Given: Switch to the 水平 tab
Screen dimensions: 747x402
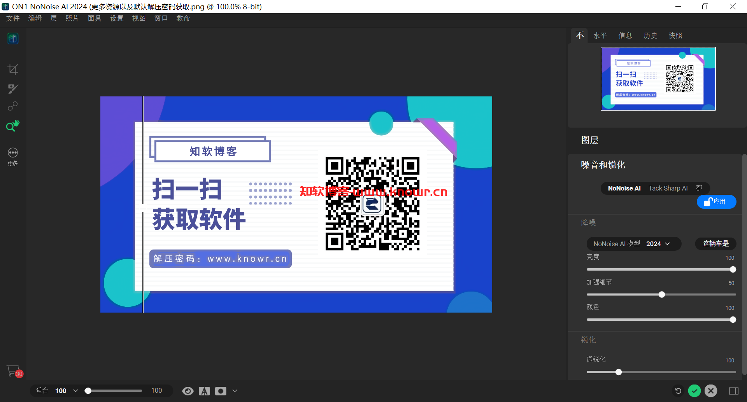Looking at the screenshot, I should click(600, 35).
